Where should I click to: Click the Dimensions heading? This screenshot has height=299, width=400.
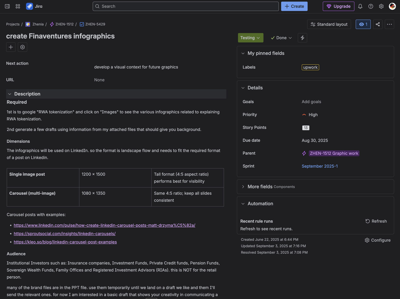(18, 141)
